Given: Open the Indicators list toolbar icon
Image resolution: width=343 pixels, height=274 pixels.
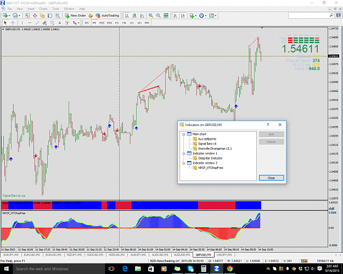Looking at the screenshot, I should point(192,15).
